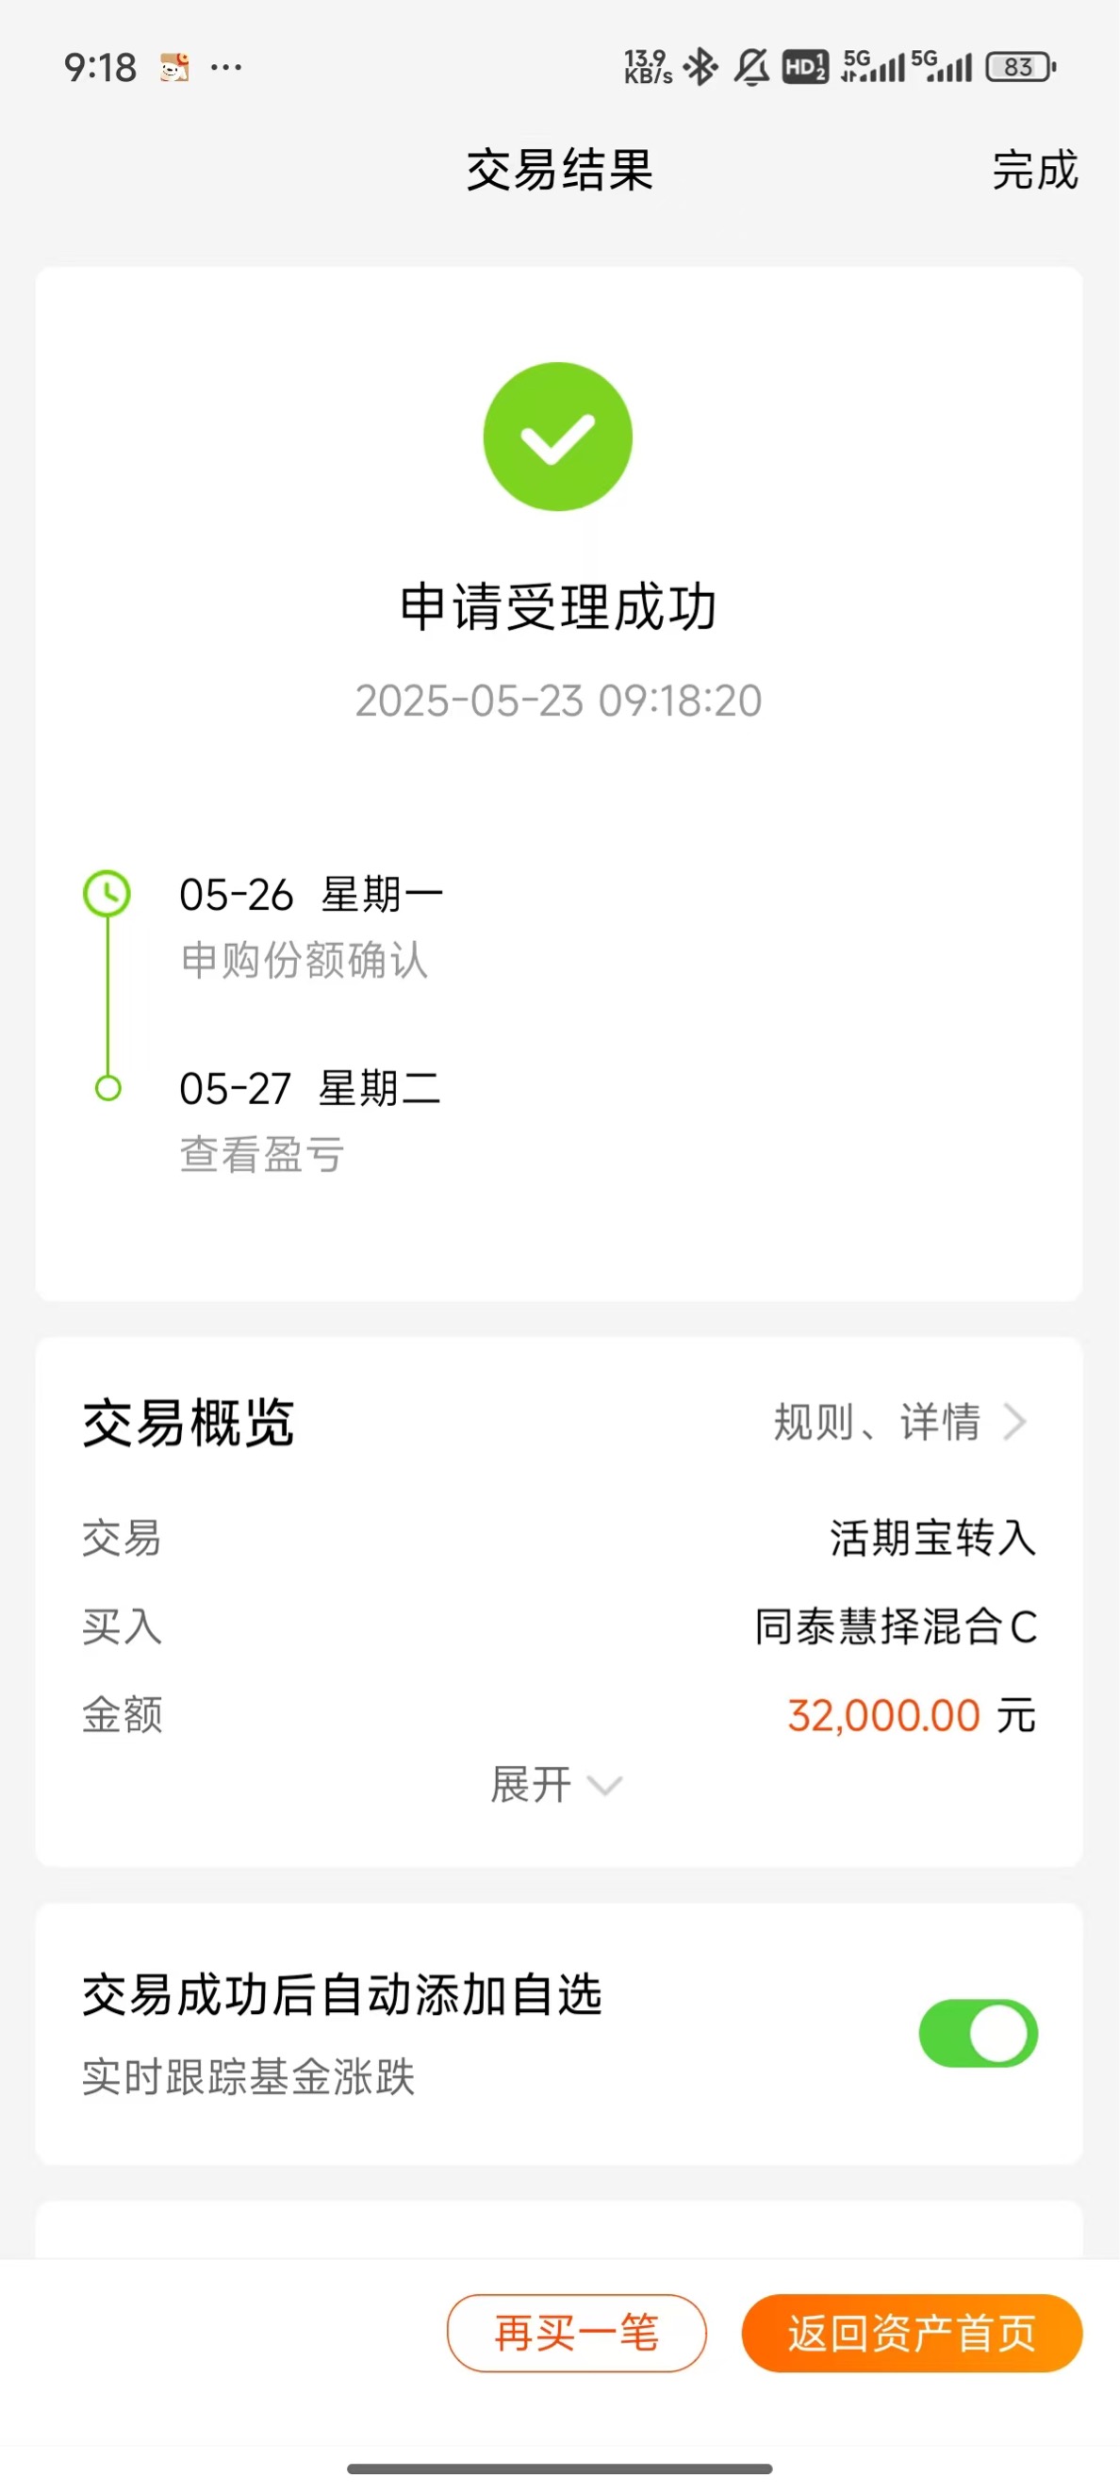
Task: Open 规则、详情 arrow chevron
Action: click(1013, 1422)
